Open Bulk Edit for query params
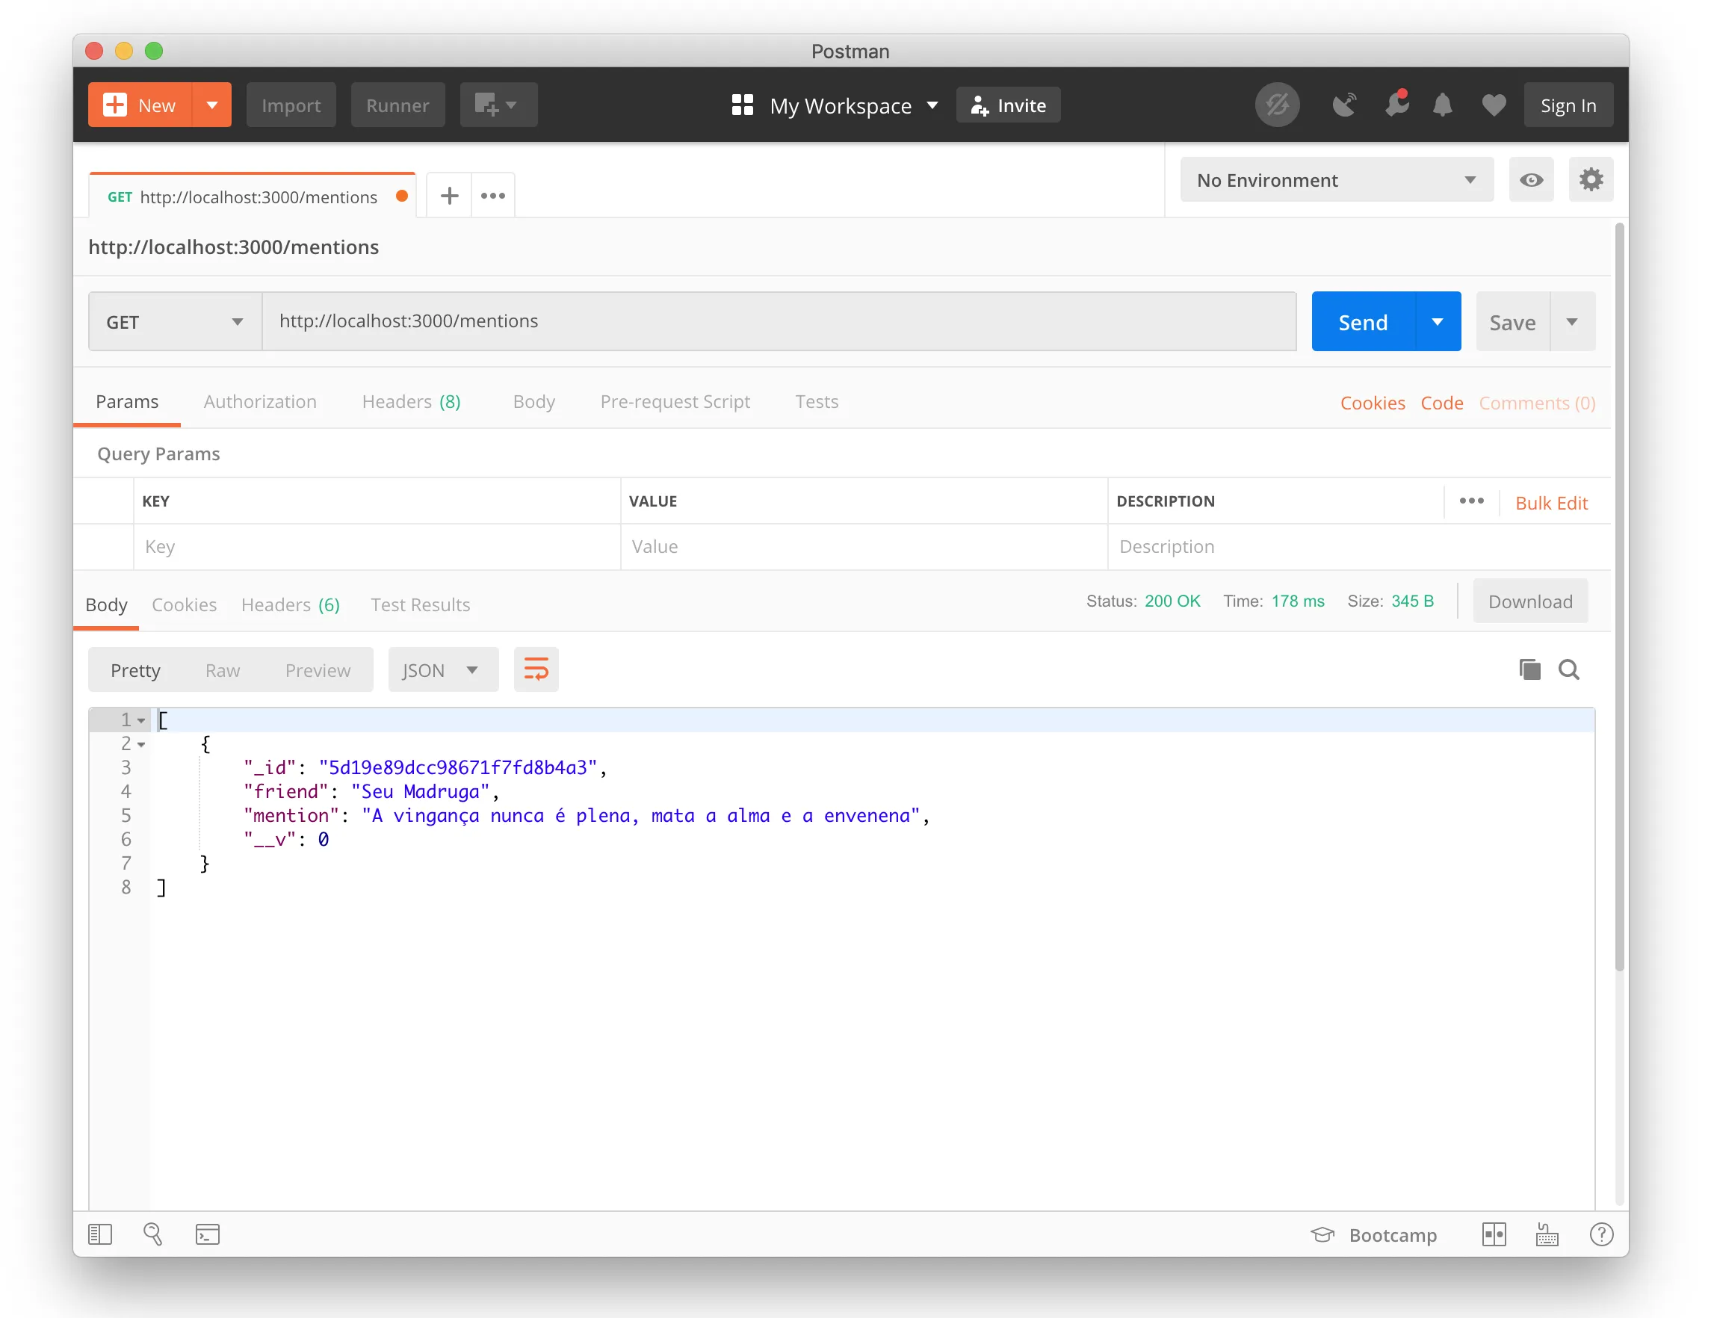The image size is (1714, 1318). [1552, 502]
